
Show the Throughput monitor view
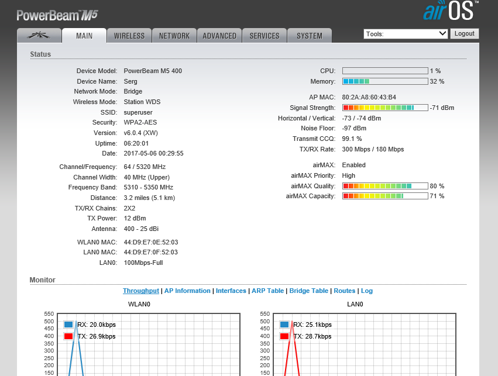click(140, 291)
